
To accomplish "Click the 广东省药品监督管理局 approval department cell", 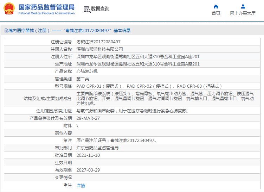I will tap(97, 148).
